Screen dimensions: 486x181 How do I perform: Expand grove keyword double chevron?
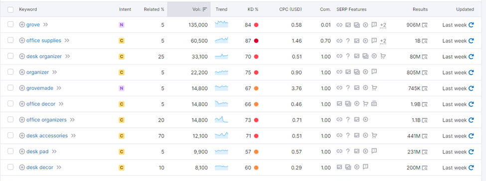point(45,25)
